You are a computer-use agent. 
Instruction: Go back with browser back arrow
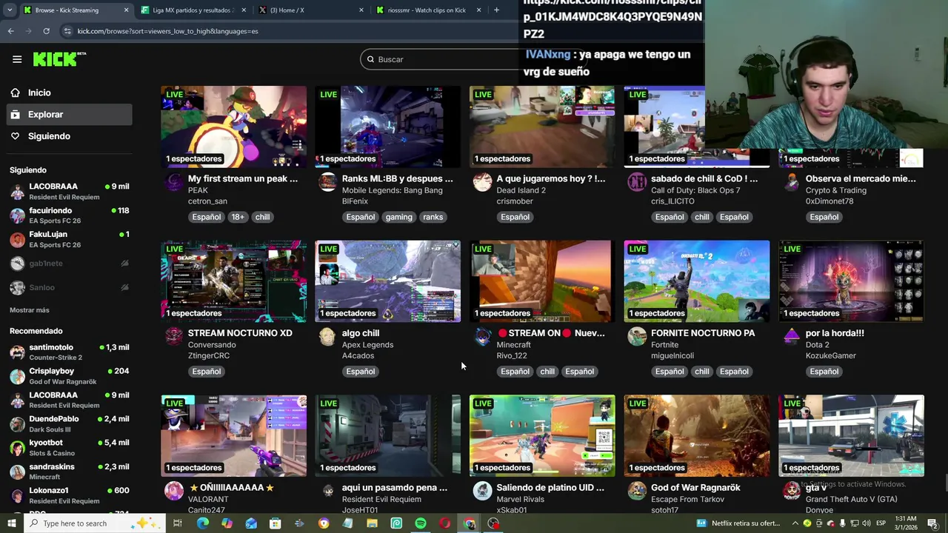(x=10, y=31)
